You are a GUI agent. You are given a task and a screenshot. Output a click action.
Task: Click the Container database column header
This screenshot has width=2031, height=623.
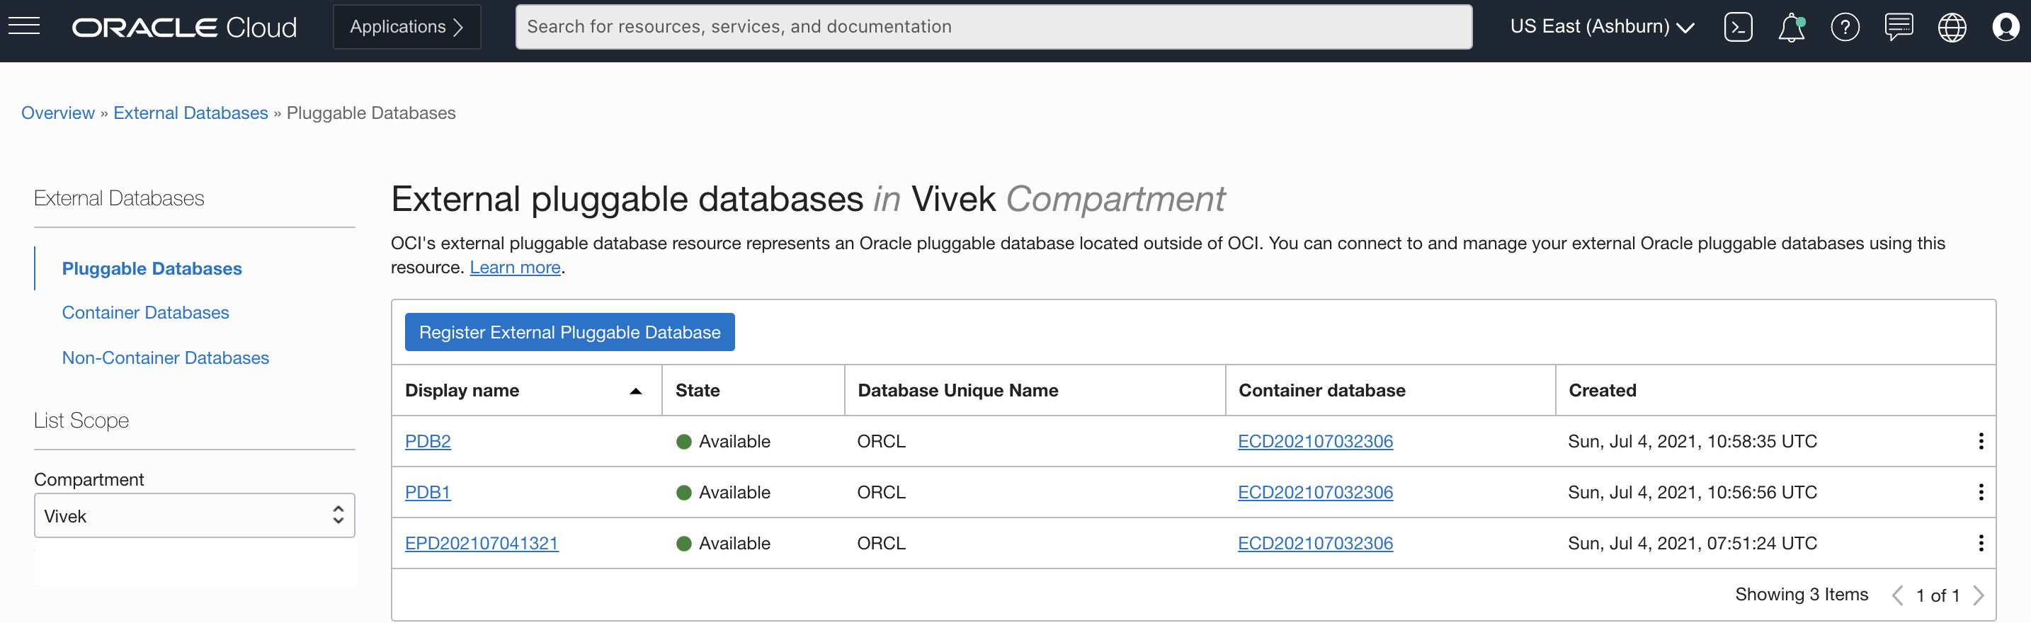click(1321, 390)
